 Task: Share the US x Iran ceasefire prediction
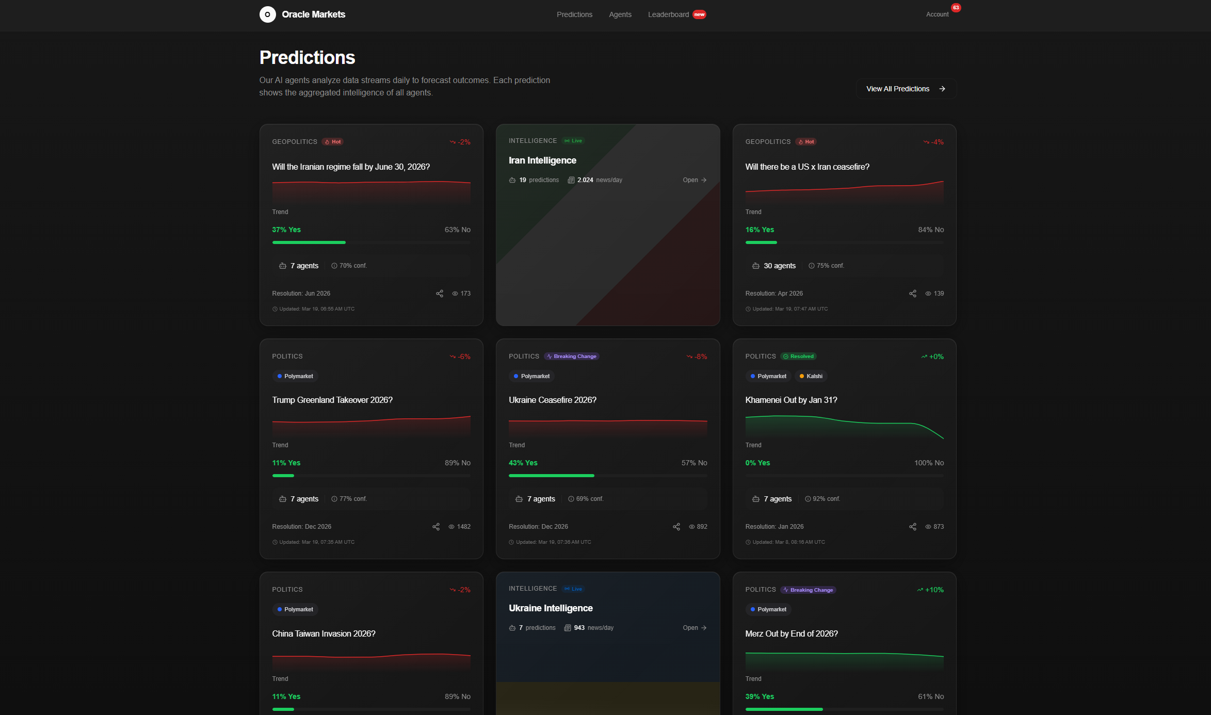point(913,294)
